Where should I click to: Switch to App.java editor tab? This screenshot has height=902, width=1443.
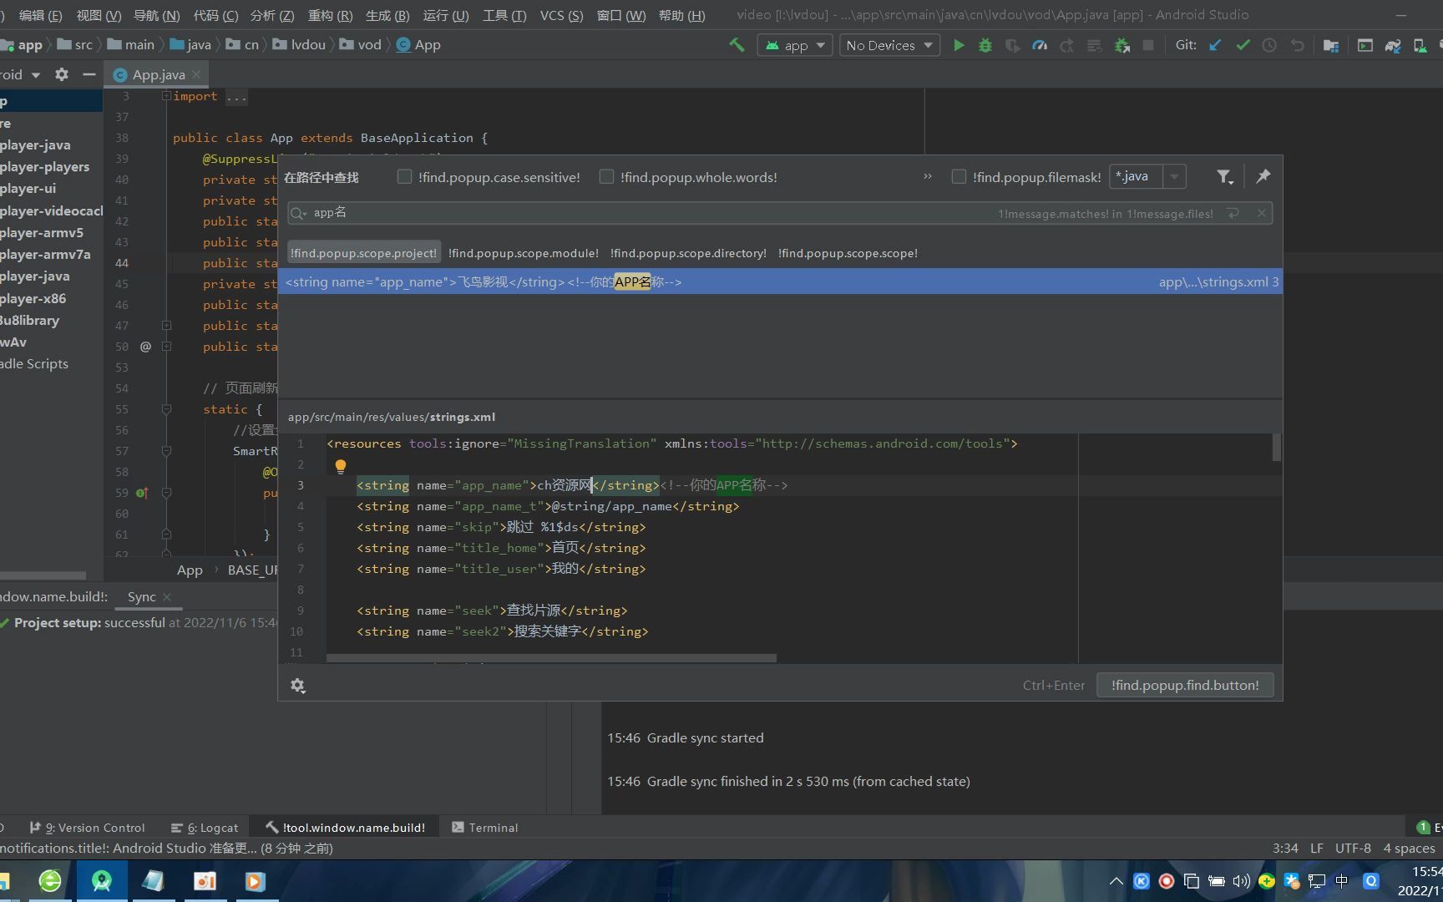coord(158,74)
